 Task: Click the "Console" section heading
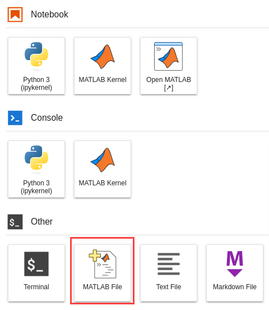[x=47, y=118]
